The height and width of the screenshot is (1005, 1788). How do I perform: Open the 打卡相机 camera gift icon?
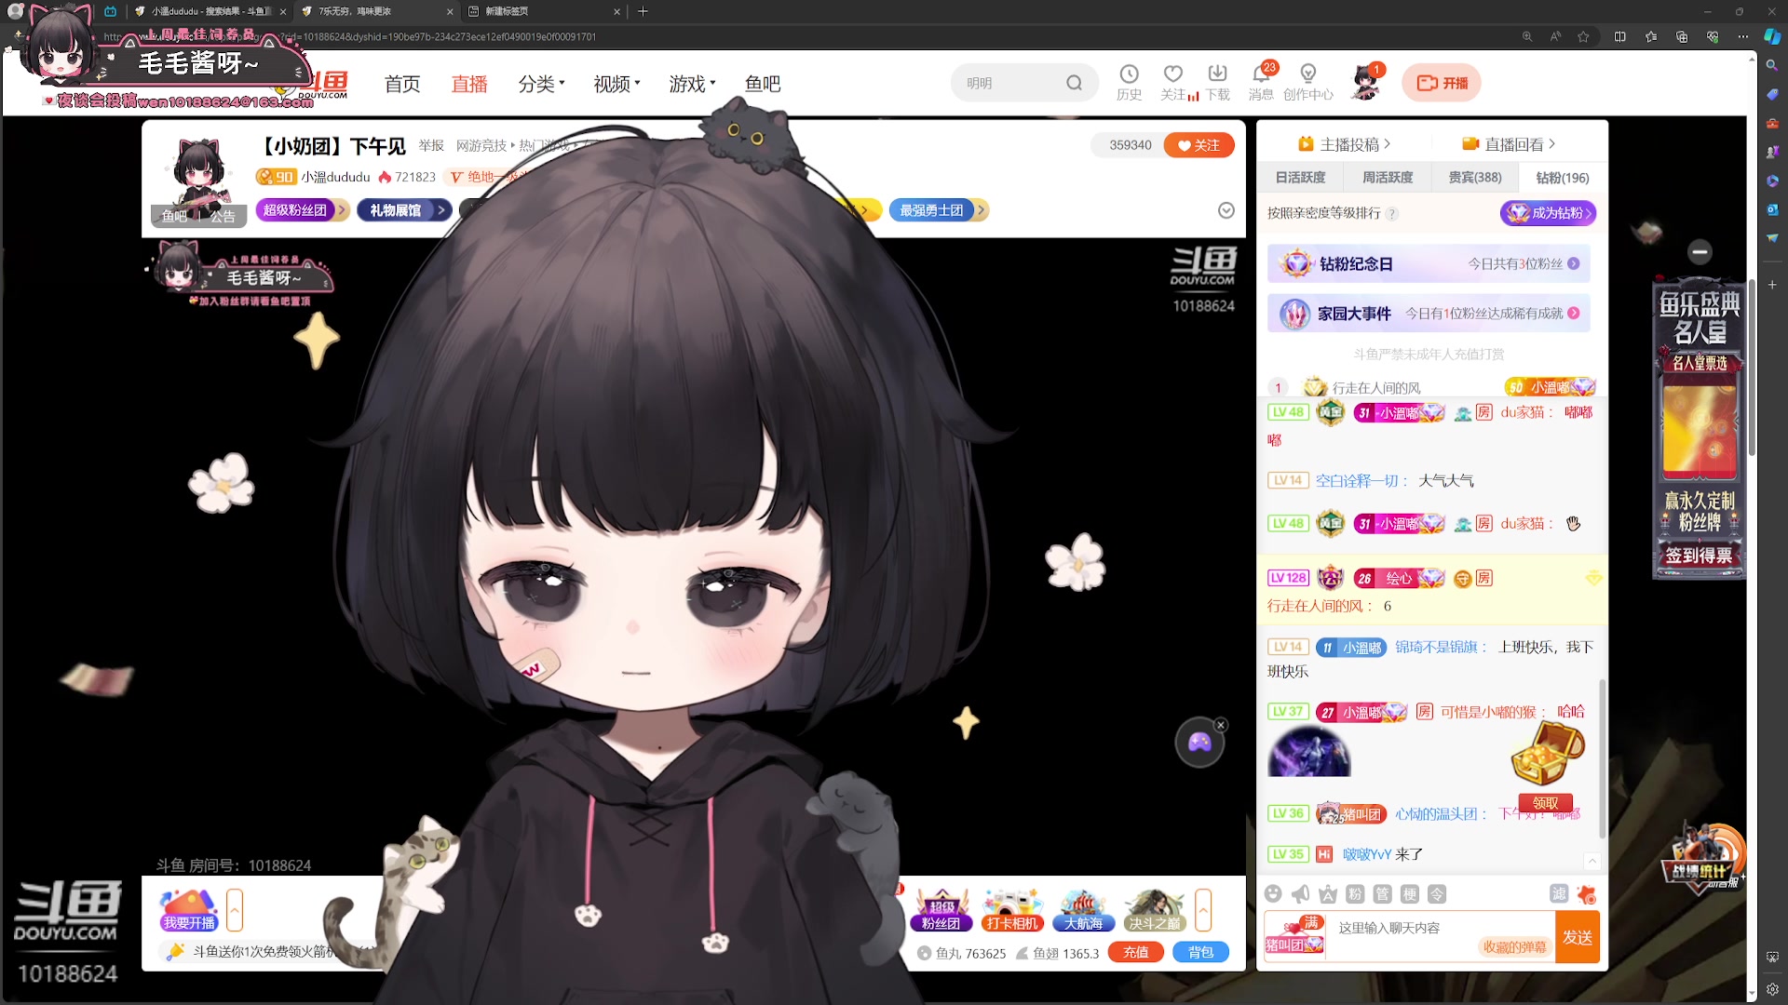click(x=1012, y=910)
